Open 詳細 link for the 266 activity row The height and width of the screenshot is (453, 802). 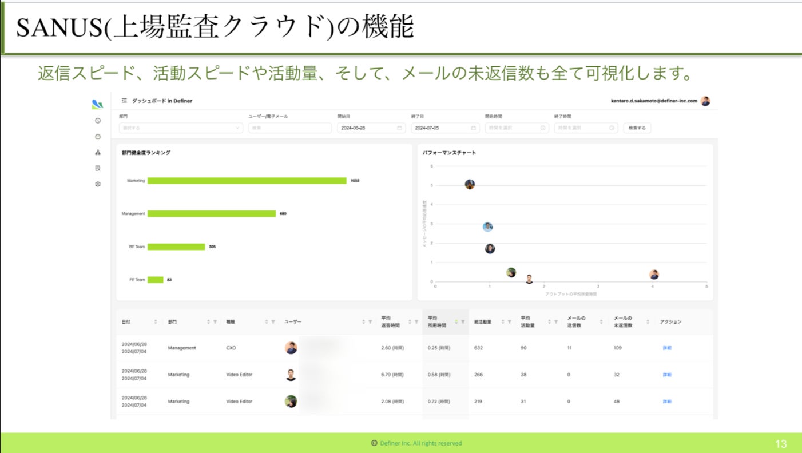tap(667, 375)
